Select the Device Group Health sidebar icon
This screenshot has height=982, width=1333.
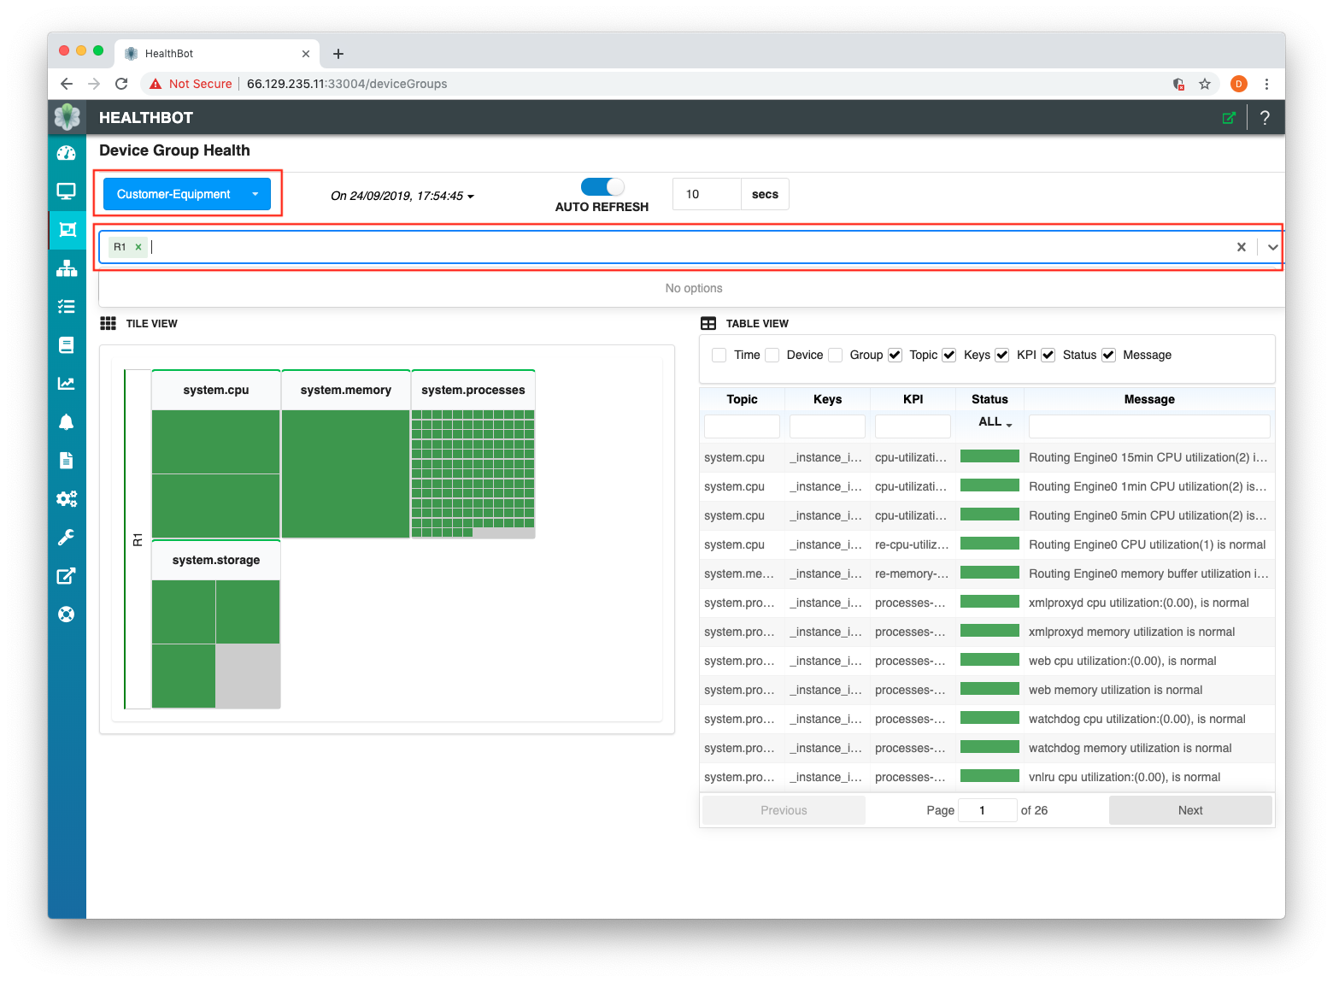coord(67,230)
